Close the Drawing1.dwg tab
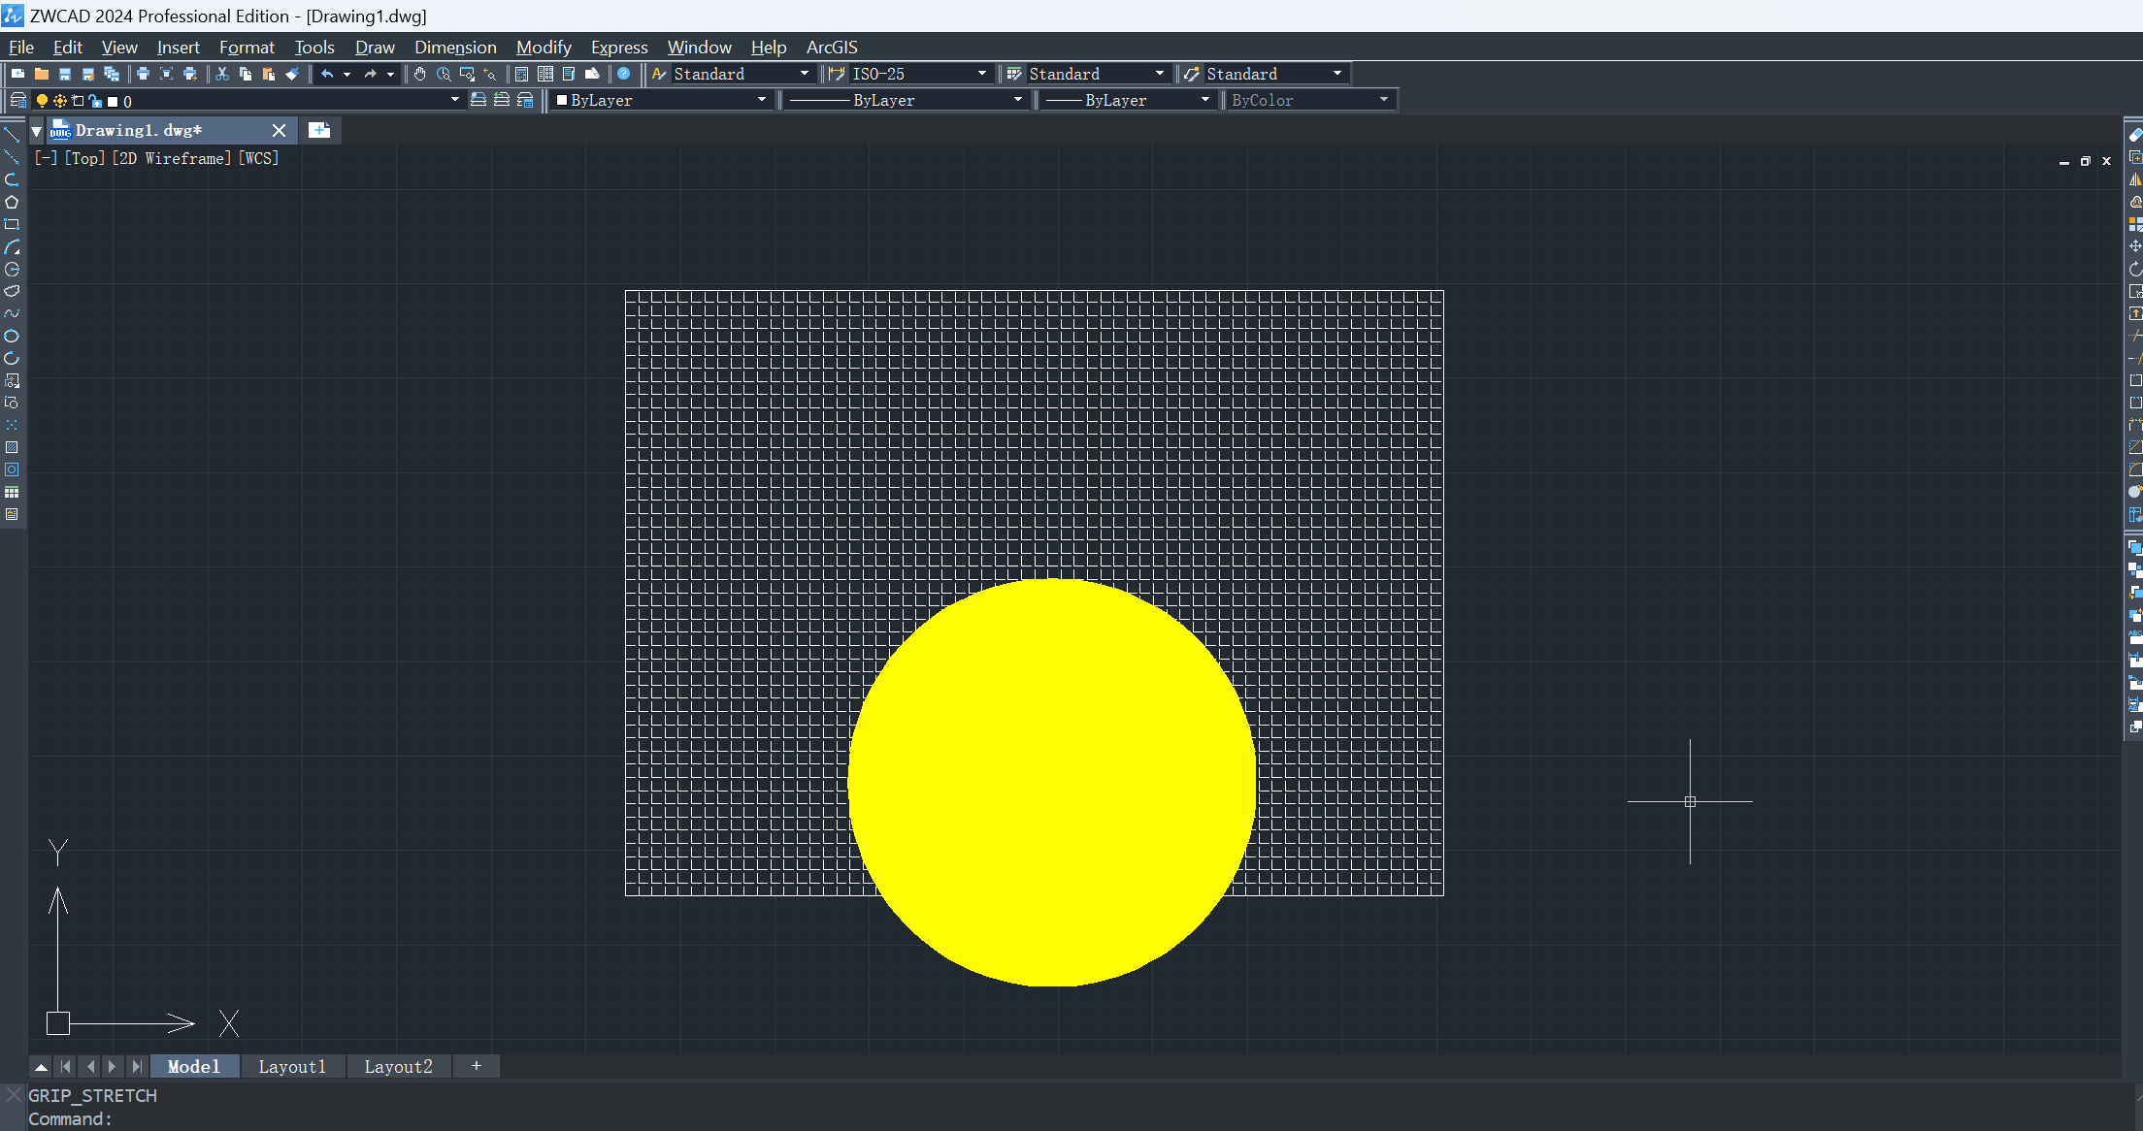The height and width of the screenshot is (1131, 2143). 279,130
